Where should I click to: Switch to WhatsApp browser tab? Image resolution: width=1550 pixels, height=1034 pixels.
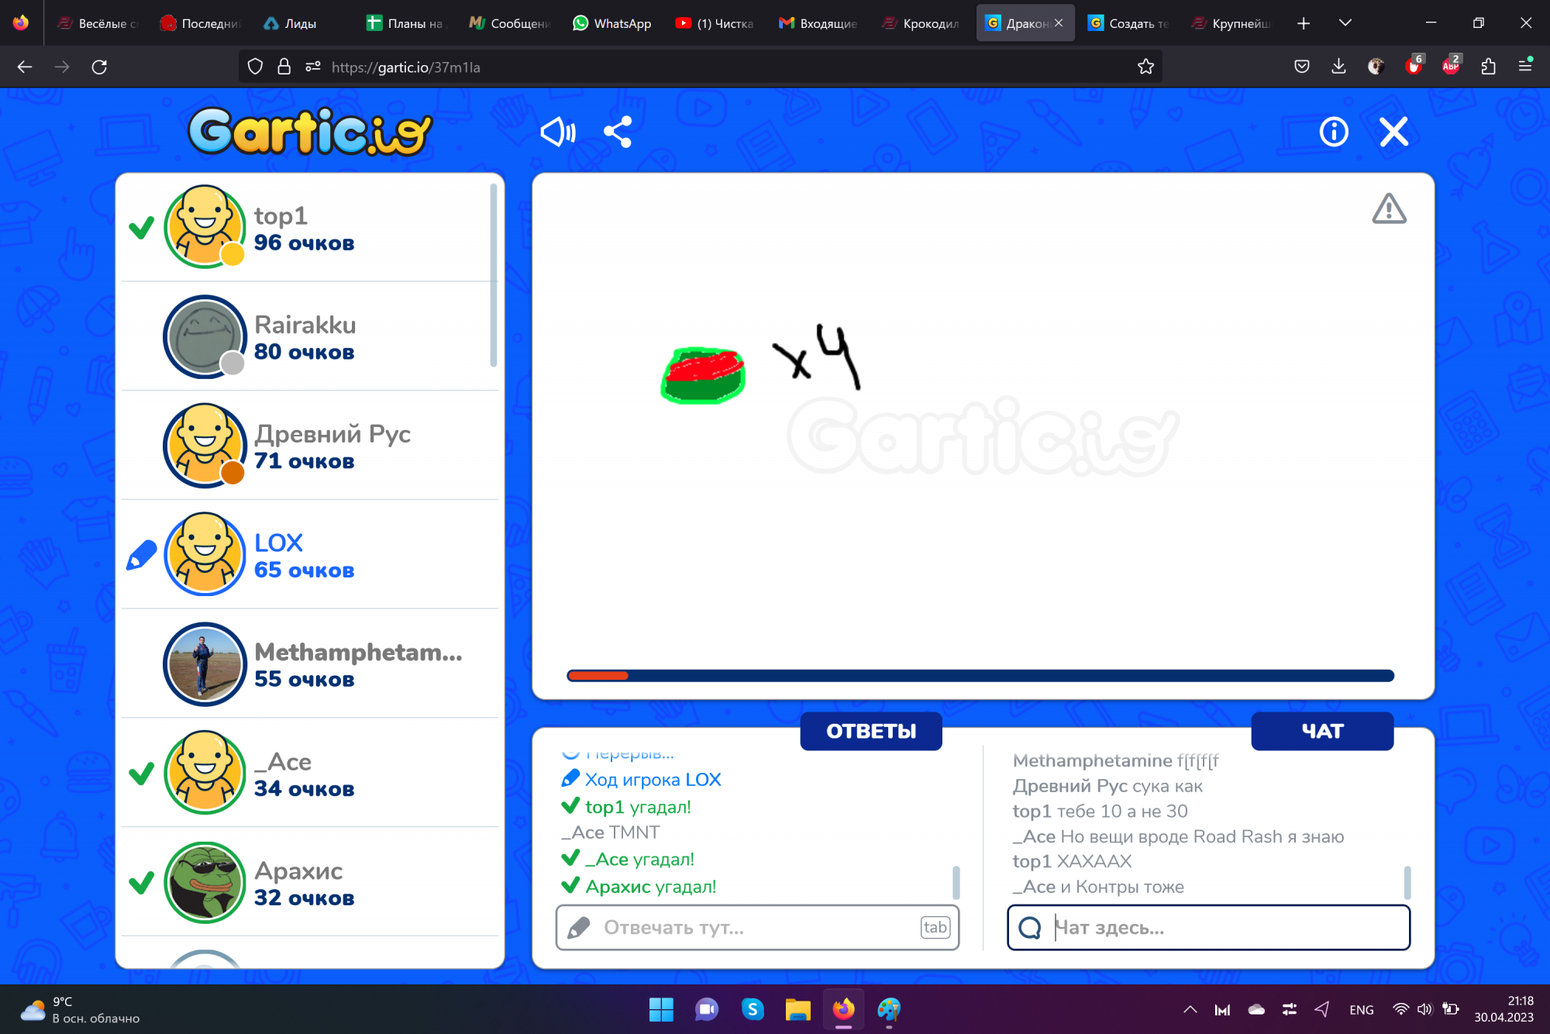pos(612,23)
